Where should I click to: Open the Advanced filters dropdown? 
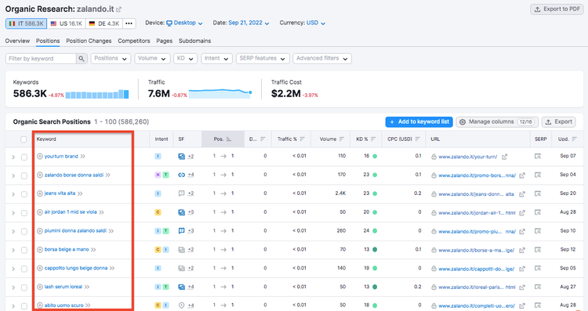point(322,59)
